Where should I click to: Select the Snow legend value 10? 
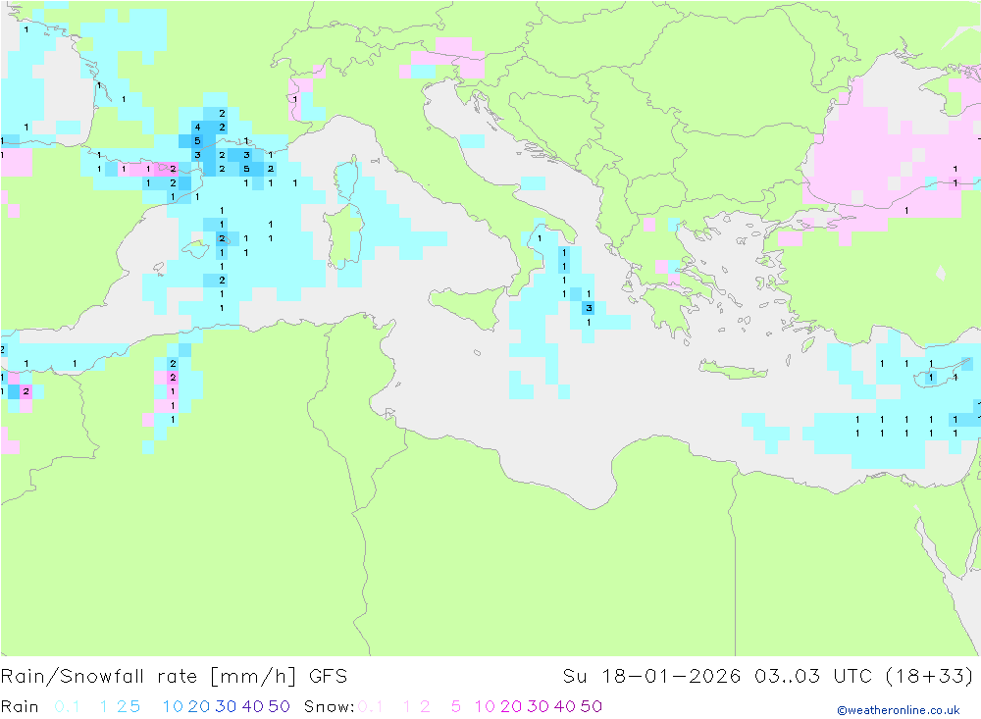pos(485,706)
